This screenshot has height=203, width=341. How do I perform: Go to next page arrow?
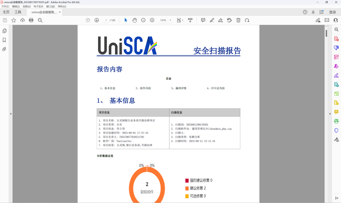point(97,20)
